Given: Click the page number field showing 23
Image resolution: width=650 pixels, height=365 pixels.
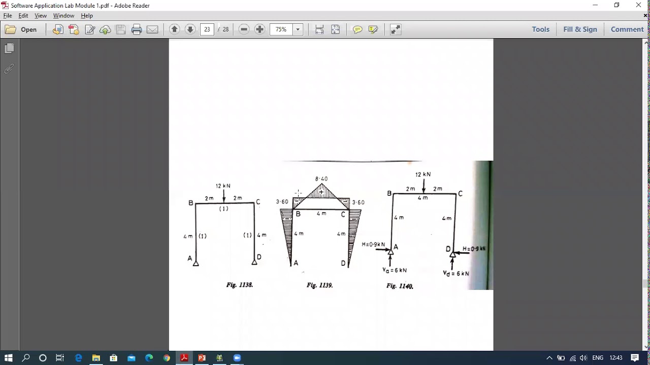Looking at the screenshot, I should point(207,29).
